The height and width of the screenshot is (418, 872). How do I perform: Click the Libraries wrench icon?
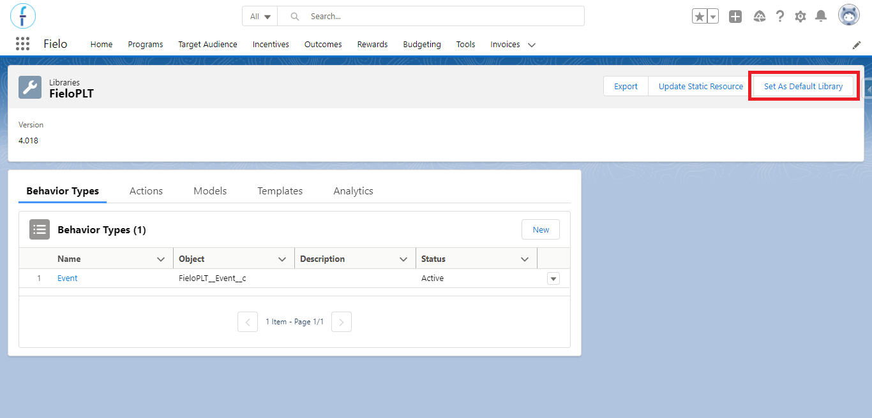pyautogui.click(x=30, y=87)
